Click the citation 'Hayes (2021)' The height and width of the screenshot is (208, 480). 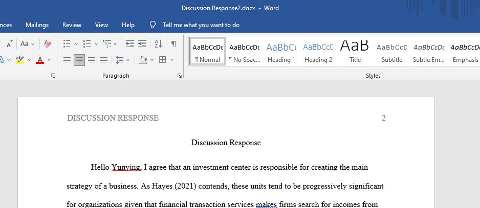click(174, 187)
